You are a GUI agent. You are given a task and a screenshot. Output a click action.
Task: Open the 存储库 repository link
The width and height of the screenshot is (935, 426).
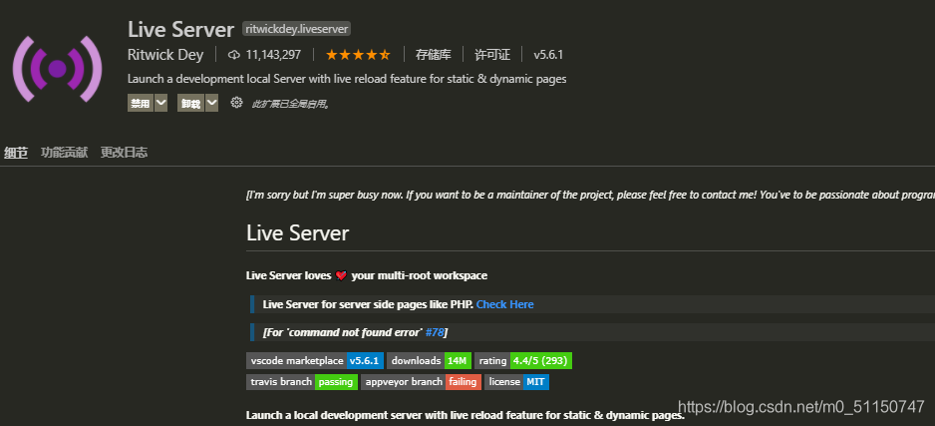click(x=434, y=55)
